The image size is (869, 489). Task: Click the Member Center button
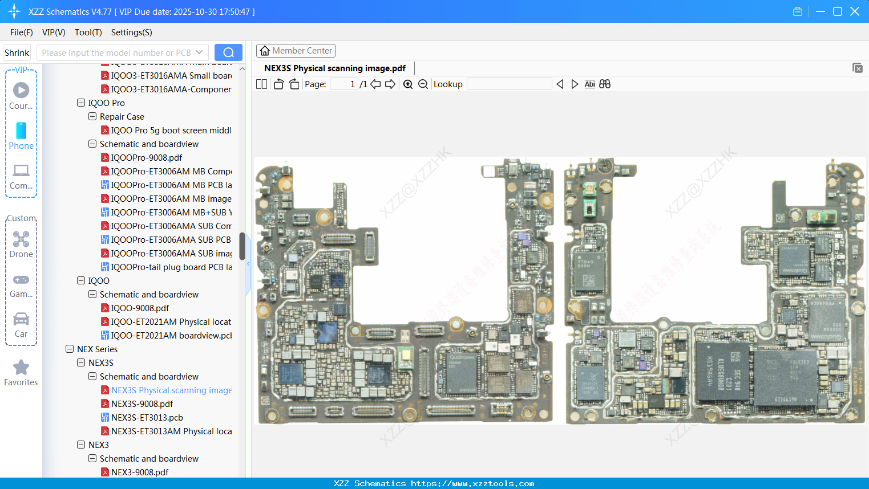(x=296, y=51)
